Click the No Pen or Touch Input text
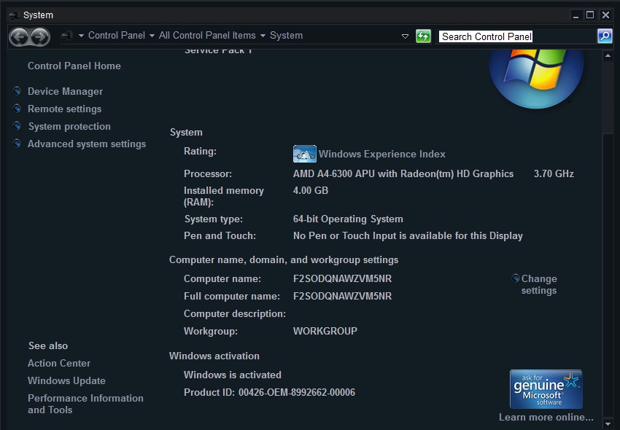The height and width of the screenshot is (430, 620). coord(408,235)
